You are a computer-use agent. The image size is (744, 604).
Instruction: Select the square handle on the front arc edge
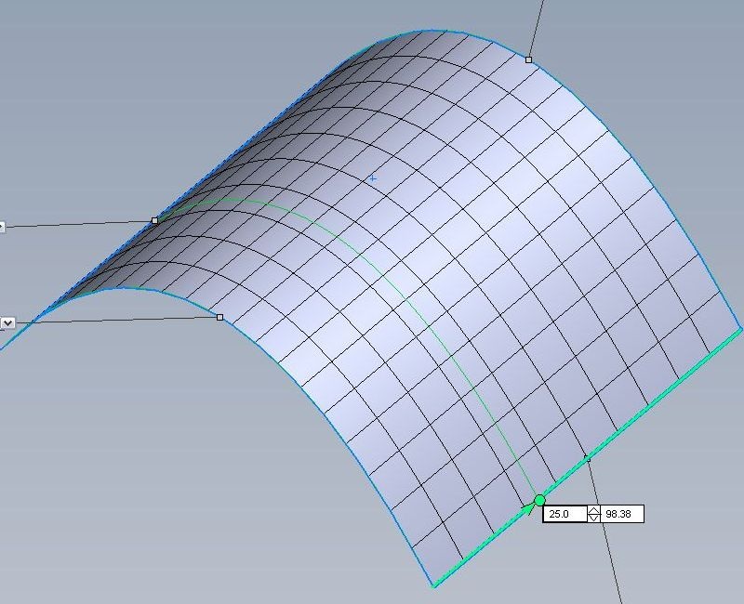pyautogui.click(x=219, y=317)
